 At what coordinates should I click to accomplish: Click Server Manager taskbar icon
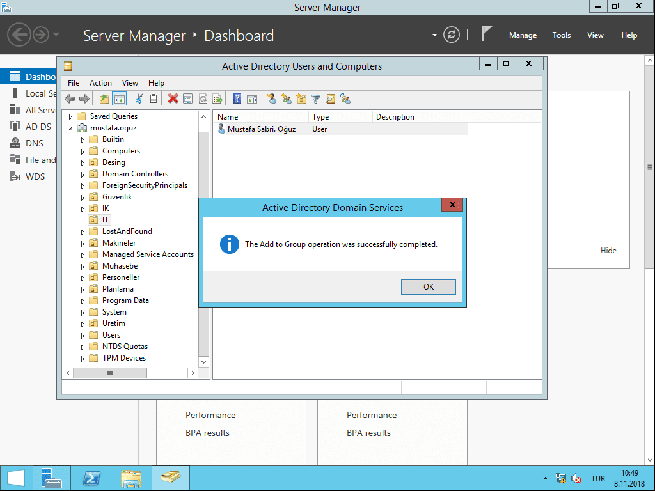coord(52,478)
